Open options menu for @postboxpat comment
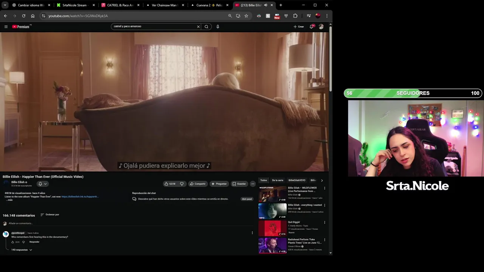Viewport: 484px width, 272px height. click(x=252, y=233)
